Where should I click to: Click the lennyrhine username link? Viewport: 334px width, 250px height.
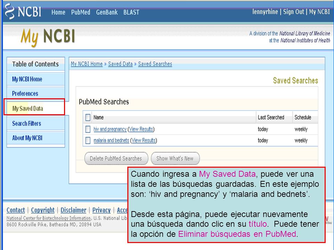coord(265,12)
